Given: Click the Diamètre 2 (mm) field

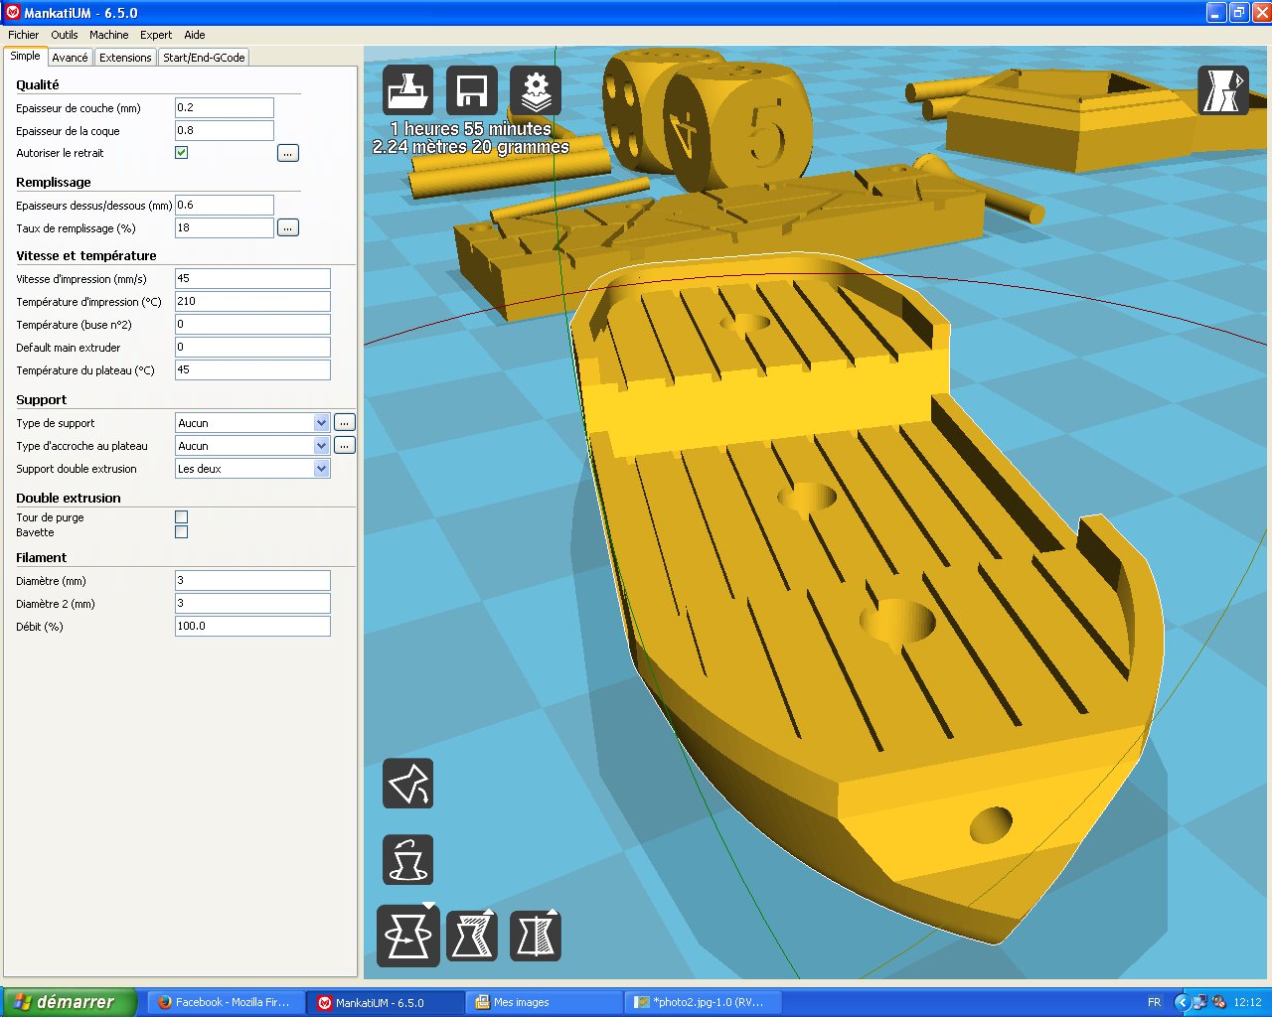Looking at the screenshot, I should (x=252, y=603).
